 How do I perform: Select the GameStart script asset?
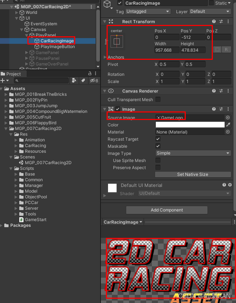point(36,220)
